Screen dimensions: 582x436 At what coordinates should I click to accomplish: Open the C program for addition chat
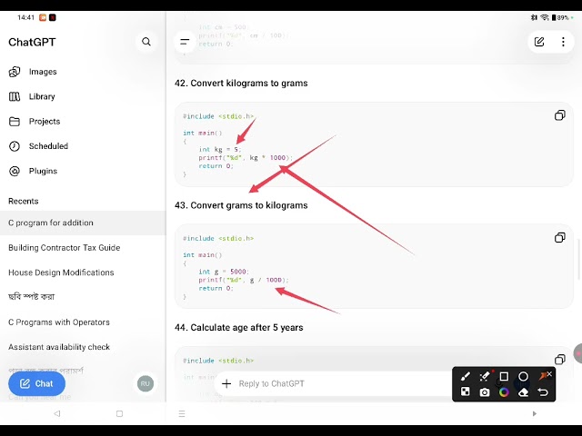[83, 223]
